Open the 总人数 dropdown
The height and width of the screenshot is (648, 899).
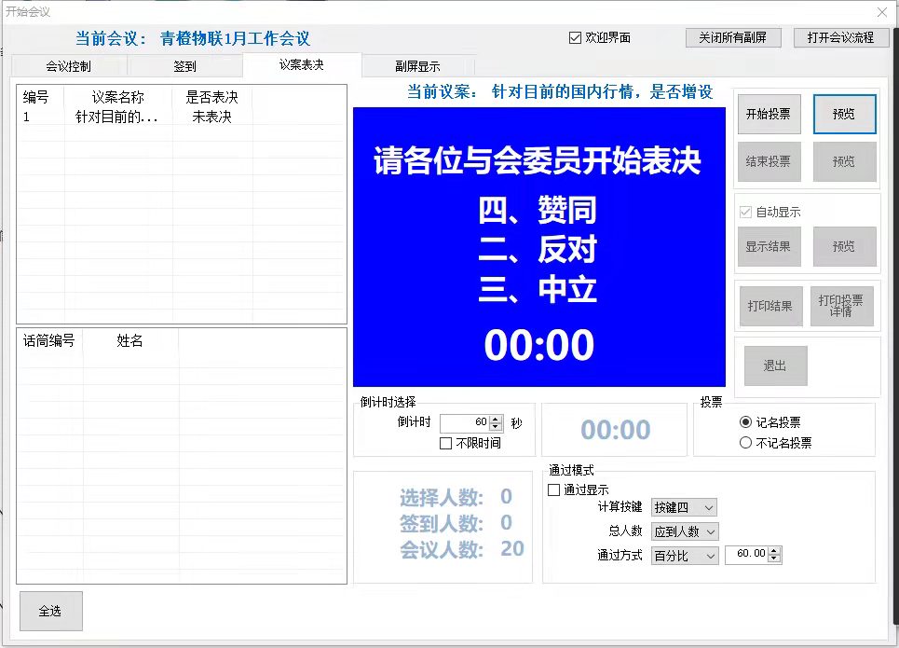(x=685, y=531)
